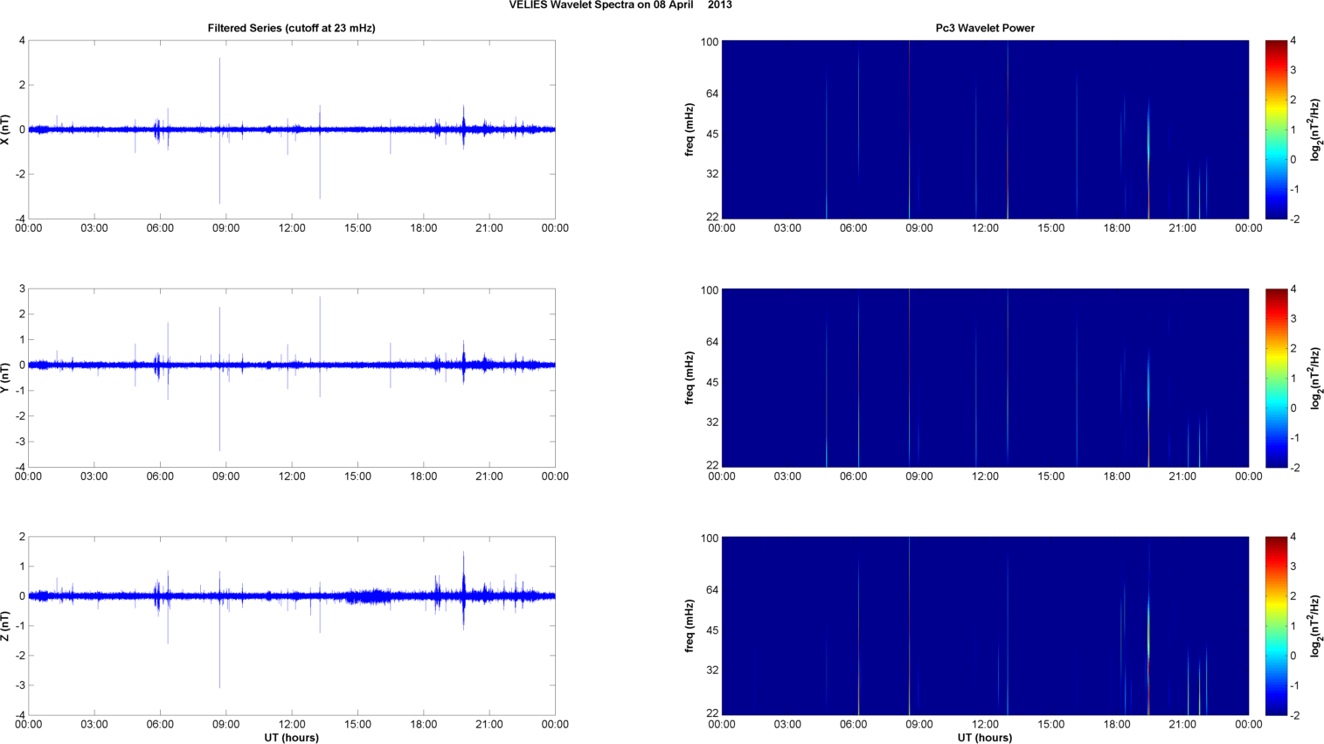Click the 'Z (nT)' axis label
This screenshot has width=1324, height=744.
coord(6,626)
